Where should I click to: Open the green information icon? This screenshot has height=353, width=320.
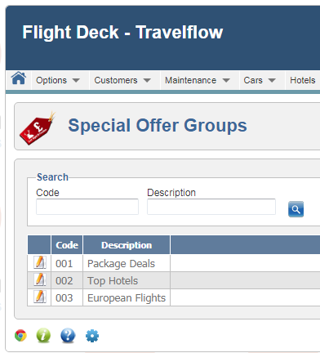[x=43, y=335]
